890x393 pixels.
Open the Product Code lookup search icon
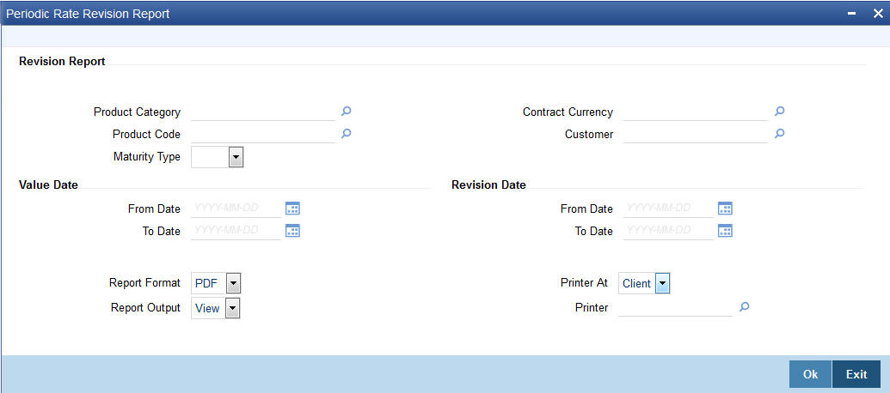347,134
